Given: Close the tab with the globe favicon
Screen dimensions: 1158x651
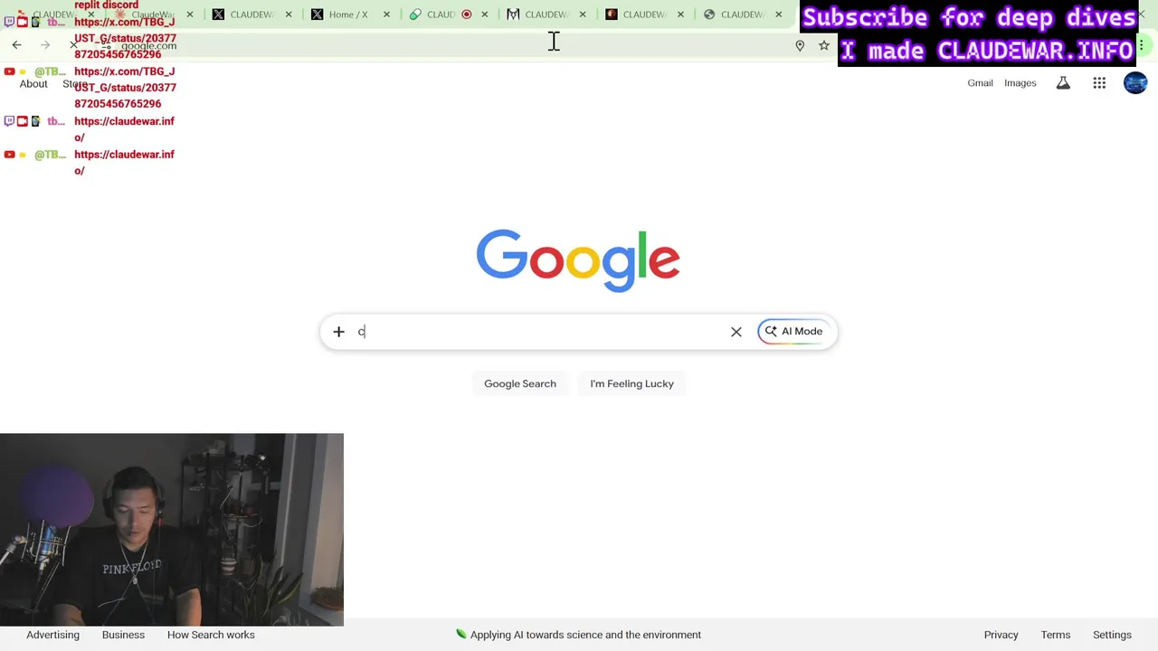Looking at the screenshot, I should (778, 14).
